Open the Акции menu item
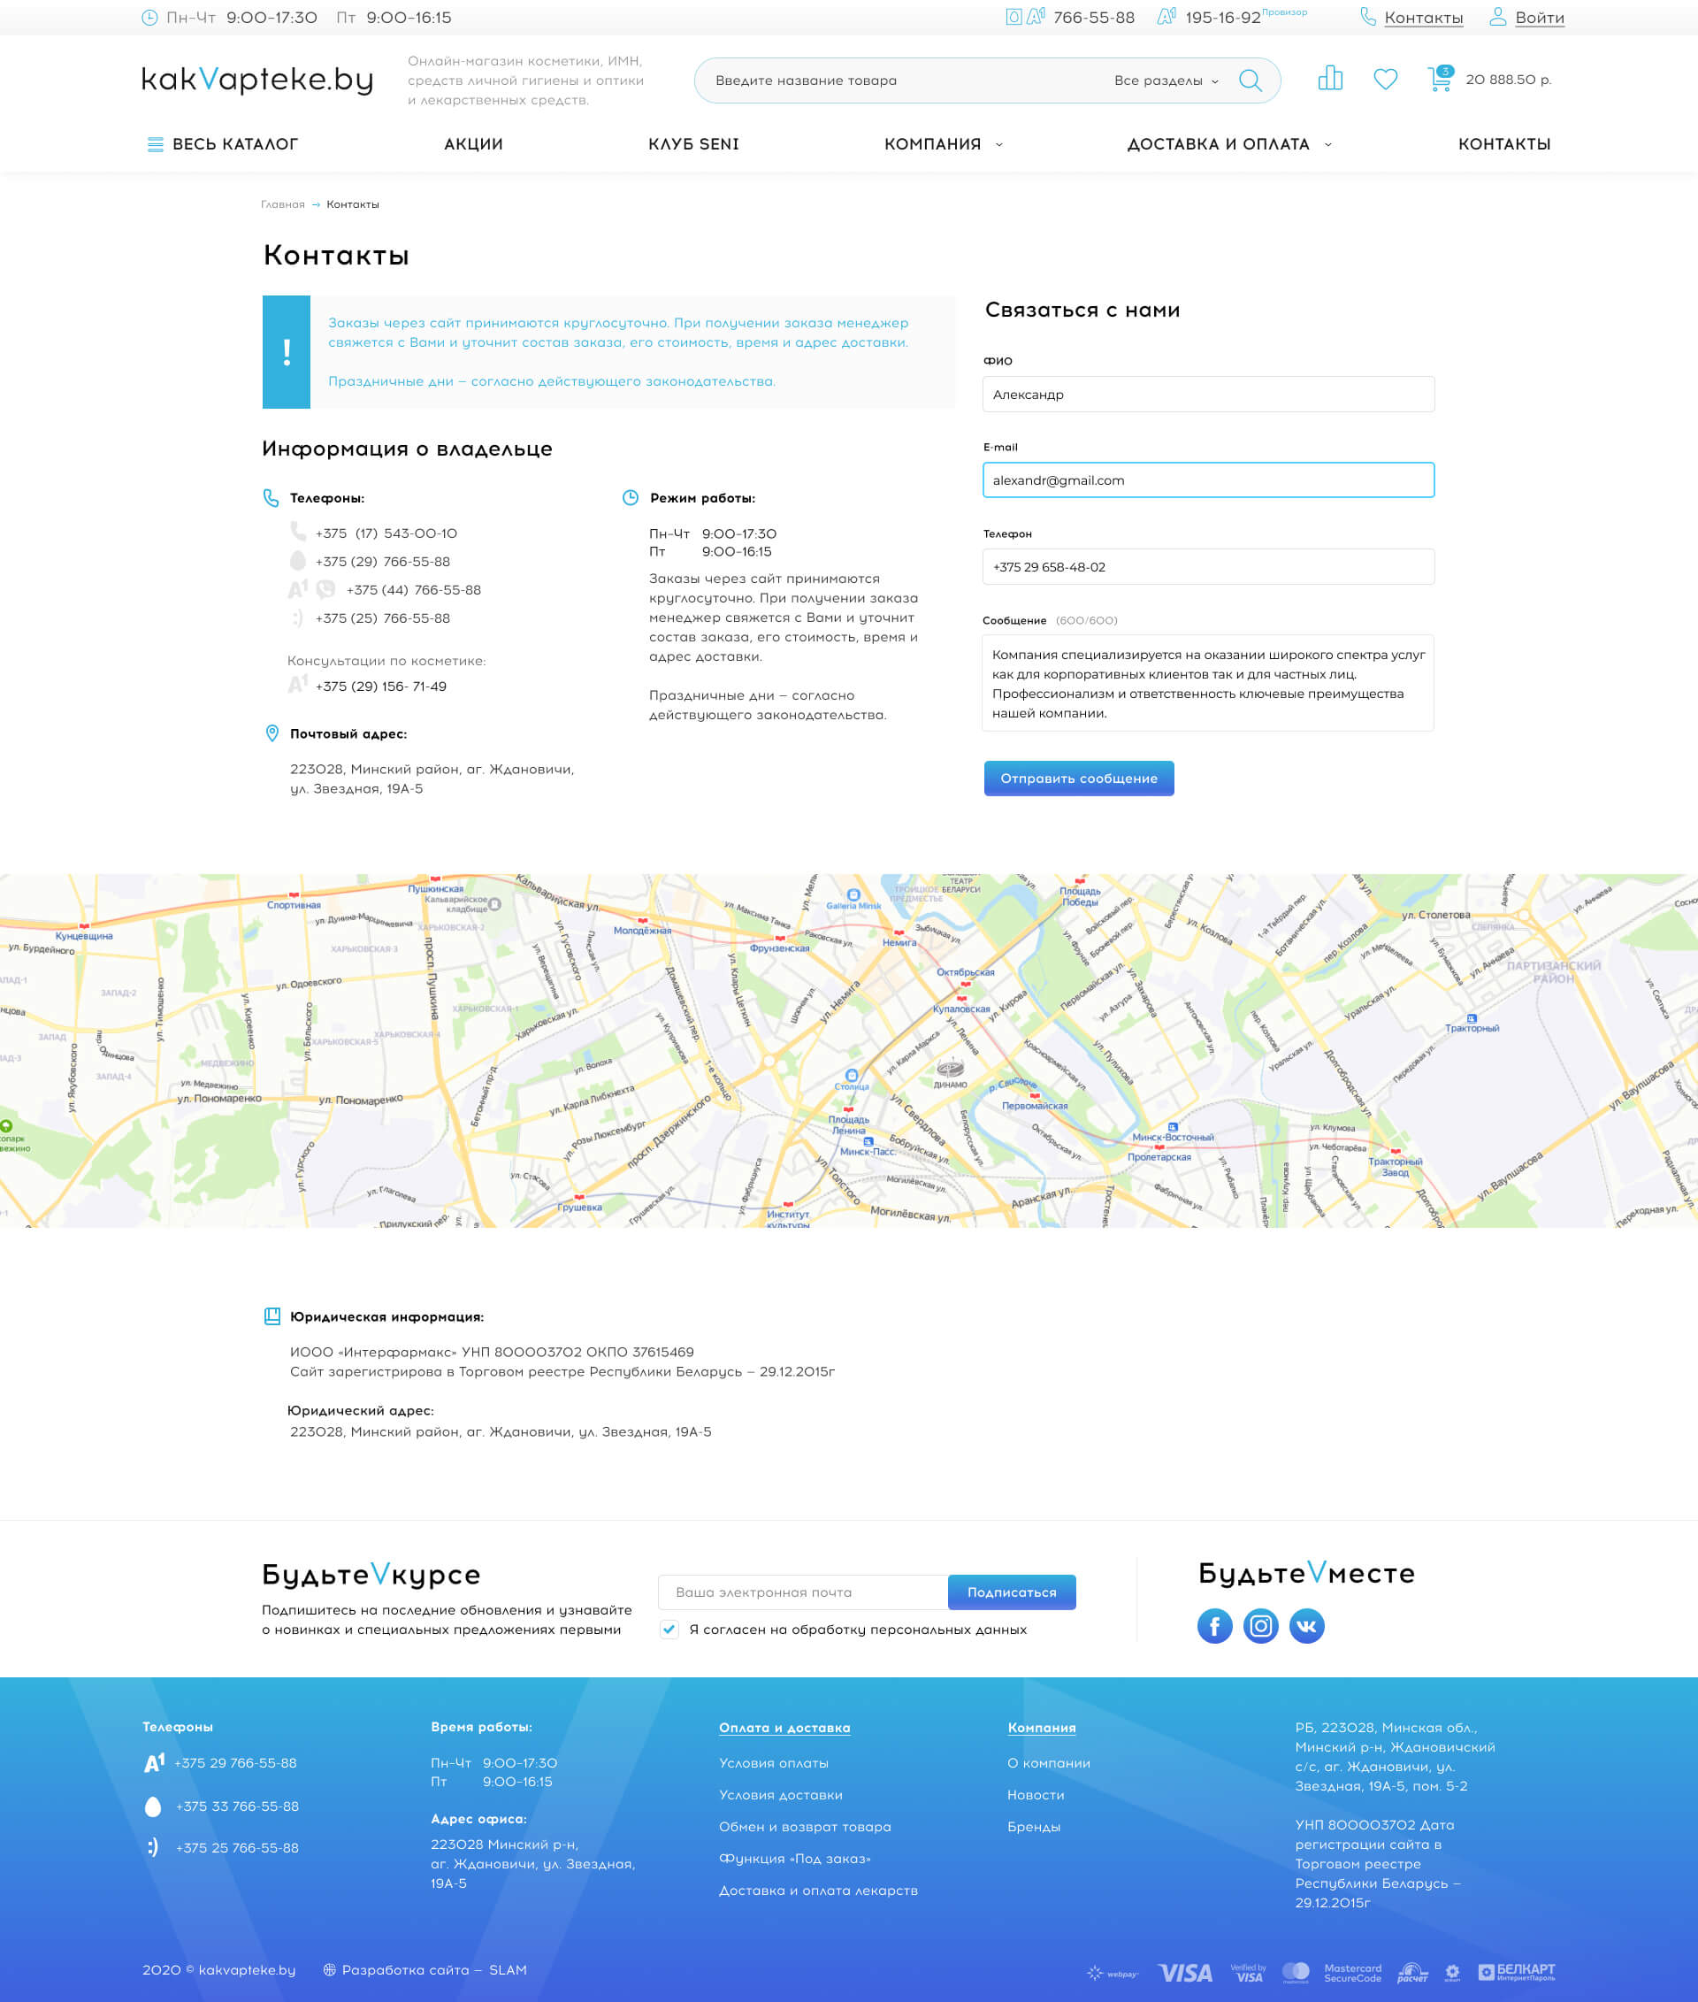 click(472, 144)
